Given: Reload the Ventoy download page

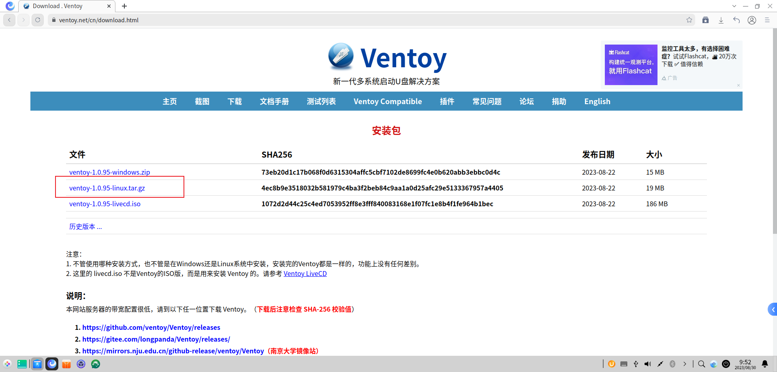Looking at the screenshot, I should pos(37,20).
